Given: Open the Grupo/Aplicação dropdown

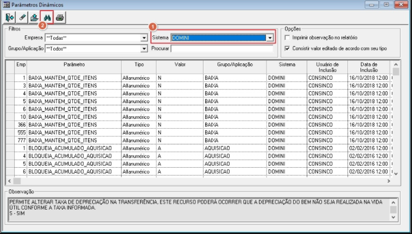Looking at the screenshot, I should point(144,49).
